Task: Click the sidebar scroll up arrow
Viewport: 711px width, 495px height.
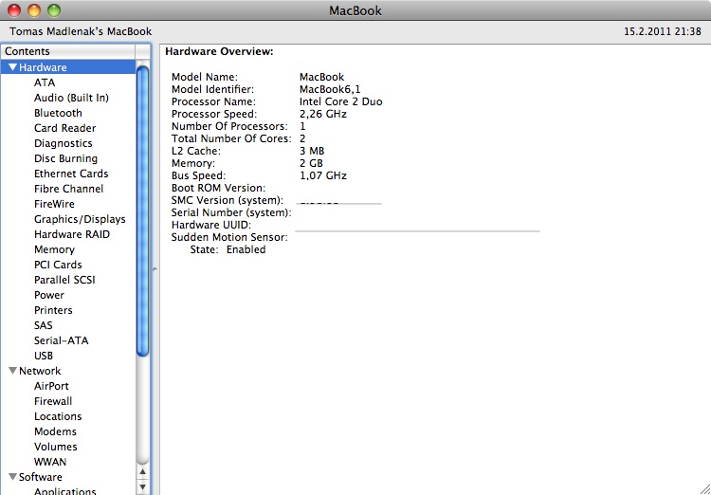Action: (142, 469)
